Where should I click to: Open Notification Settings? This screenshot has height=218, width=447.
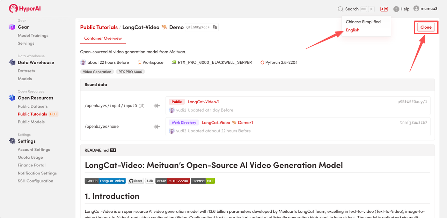click(37, 173)
